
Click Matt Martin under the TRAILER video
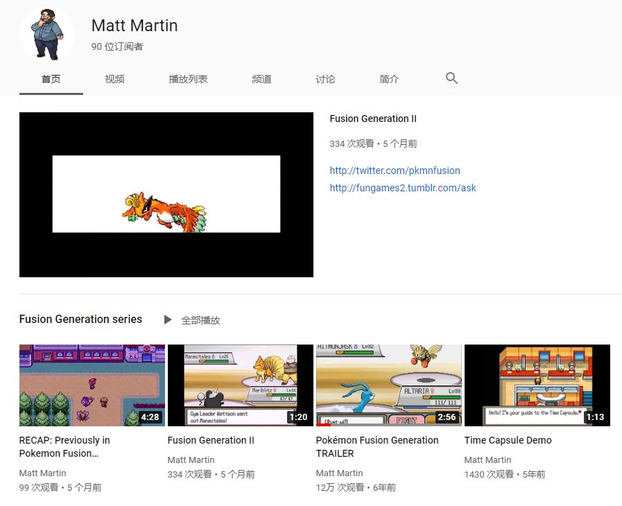[339, 473]
